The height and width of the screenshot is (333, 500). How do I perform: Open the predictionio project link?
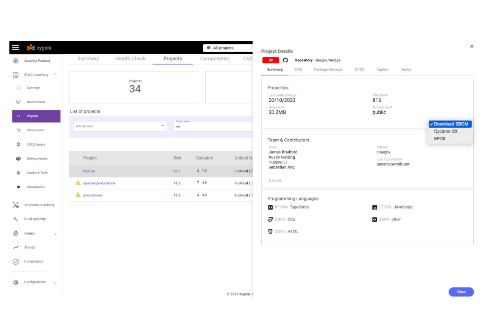coord(92,195)
